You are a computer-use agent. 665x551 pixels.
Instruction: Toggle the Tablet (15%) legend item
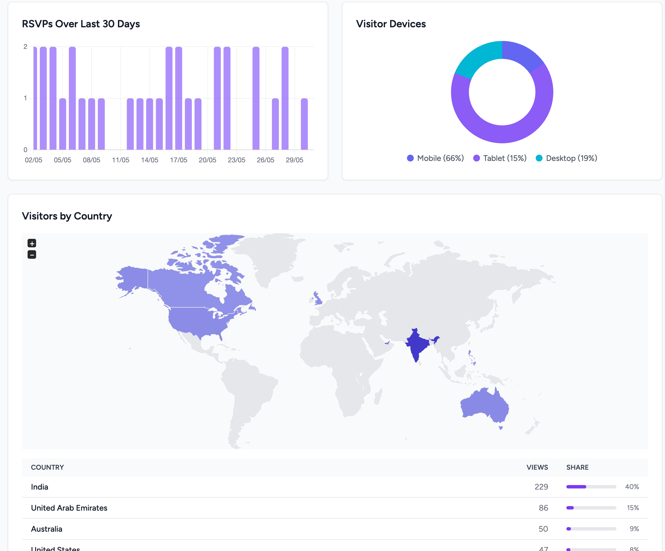[x=500, y=158]
